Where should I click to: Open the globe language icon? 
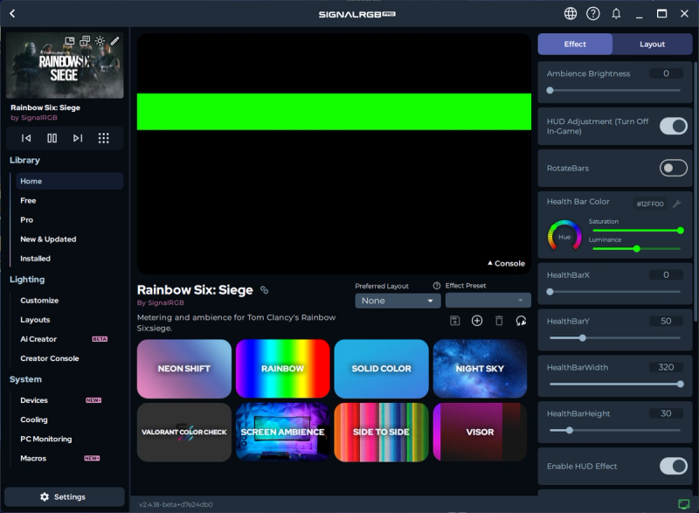pos(571,13)
